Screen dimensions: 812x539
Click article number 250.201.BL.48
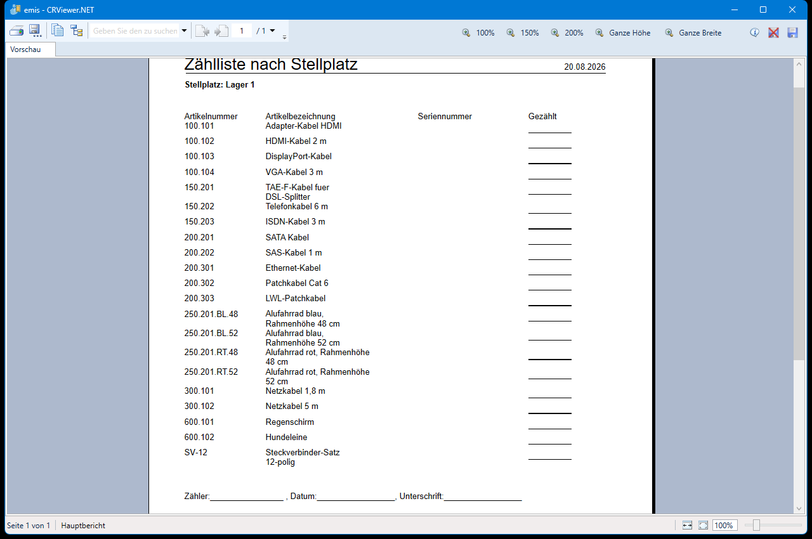(211, 314)
